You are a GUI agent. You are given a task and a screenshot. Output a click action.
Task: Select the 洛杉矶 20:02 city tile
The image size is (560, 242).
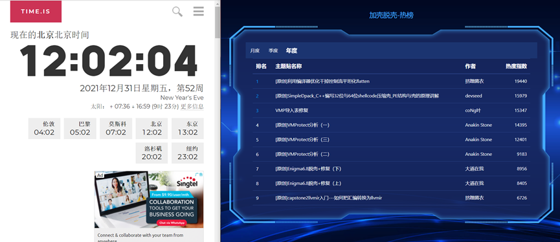(151, 153)
